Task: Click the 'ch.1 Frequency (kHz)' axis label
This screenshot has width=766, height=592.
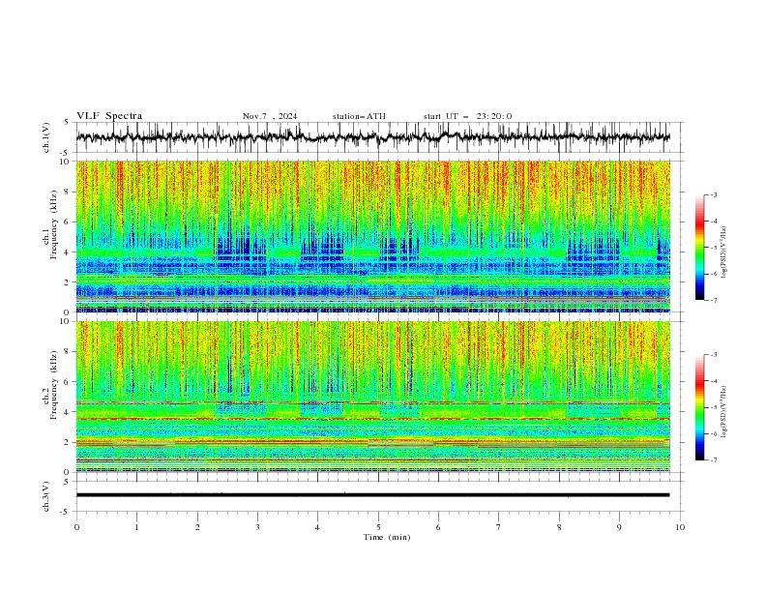Action: click(x=50, y=223)
